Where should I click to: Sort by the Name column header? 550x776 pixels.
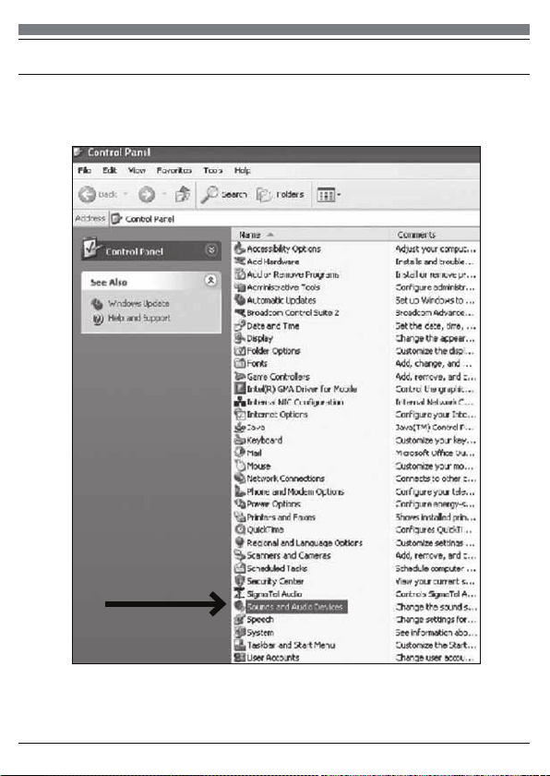(311, 235)
